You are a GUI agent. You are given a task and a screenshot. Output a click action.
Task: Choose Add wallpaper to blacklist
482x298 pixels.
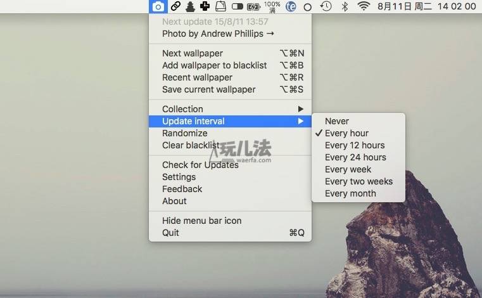[231, 65]
